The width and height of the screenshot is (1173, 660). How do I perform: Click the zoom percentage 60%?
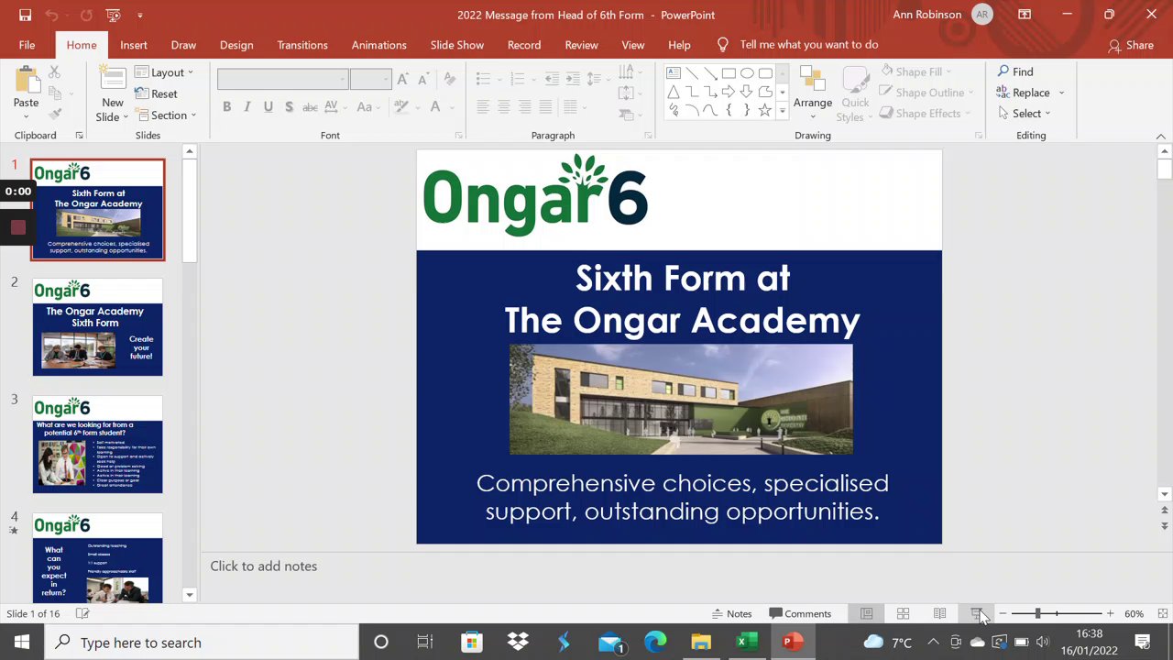pos(1135,613)
